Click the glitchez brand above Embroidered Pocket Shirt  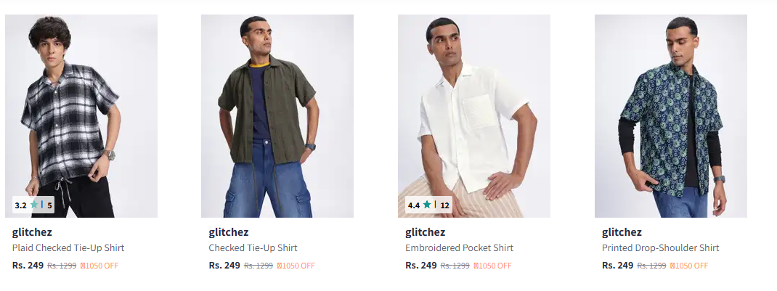425,232
